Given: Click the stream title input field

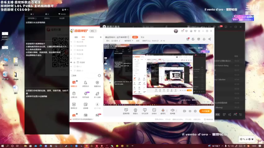Looking at the screenshot, I should [117, 37].
